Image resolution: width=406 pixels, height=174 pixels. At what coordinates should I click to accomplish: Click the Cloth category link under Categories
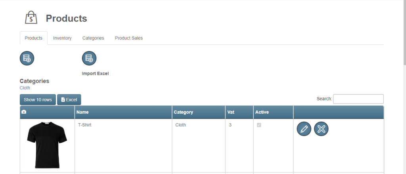pos(25,88)
